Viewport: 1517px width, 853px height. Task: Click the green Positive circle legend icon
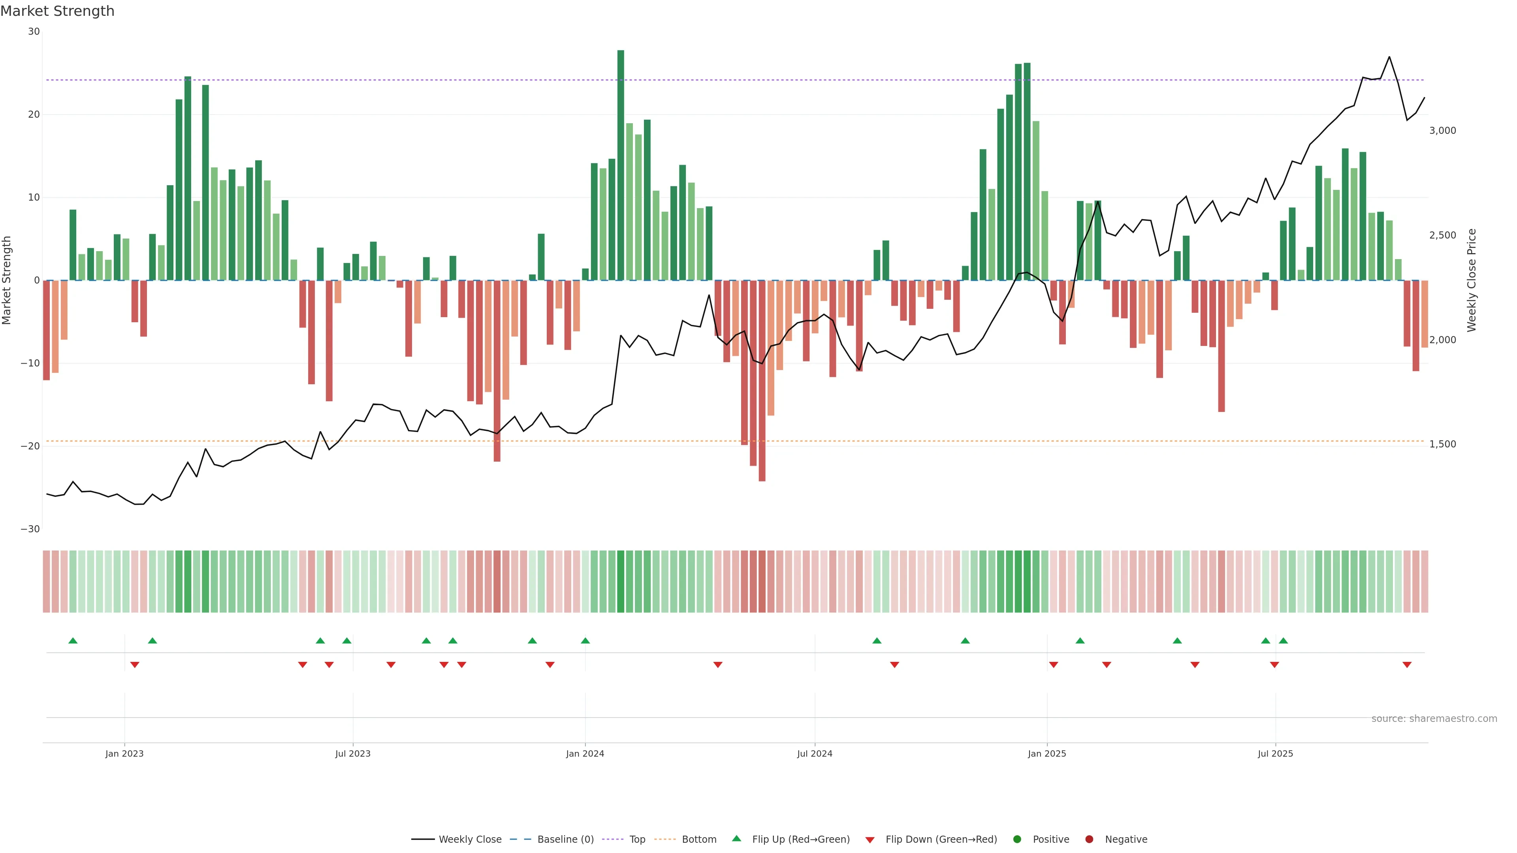(1017, 839)
